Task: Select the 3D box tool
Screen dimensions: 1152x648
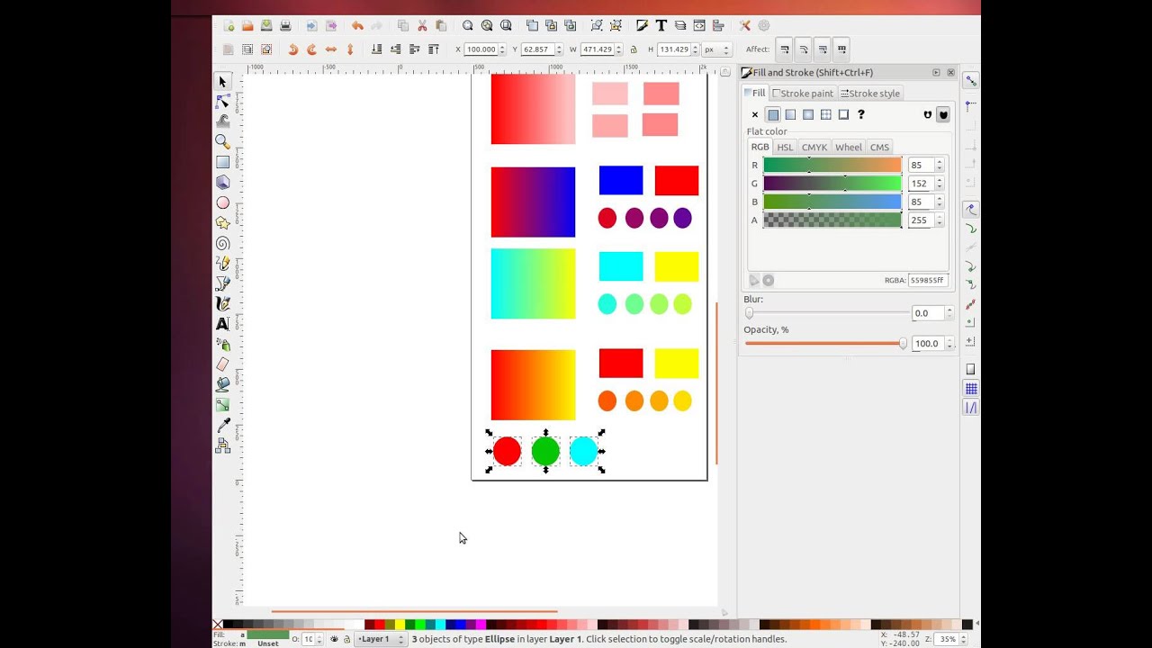Action: click(x=222, y=182)
